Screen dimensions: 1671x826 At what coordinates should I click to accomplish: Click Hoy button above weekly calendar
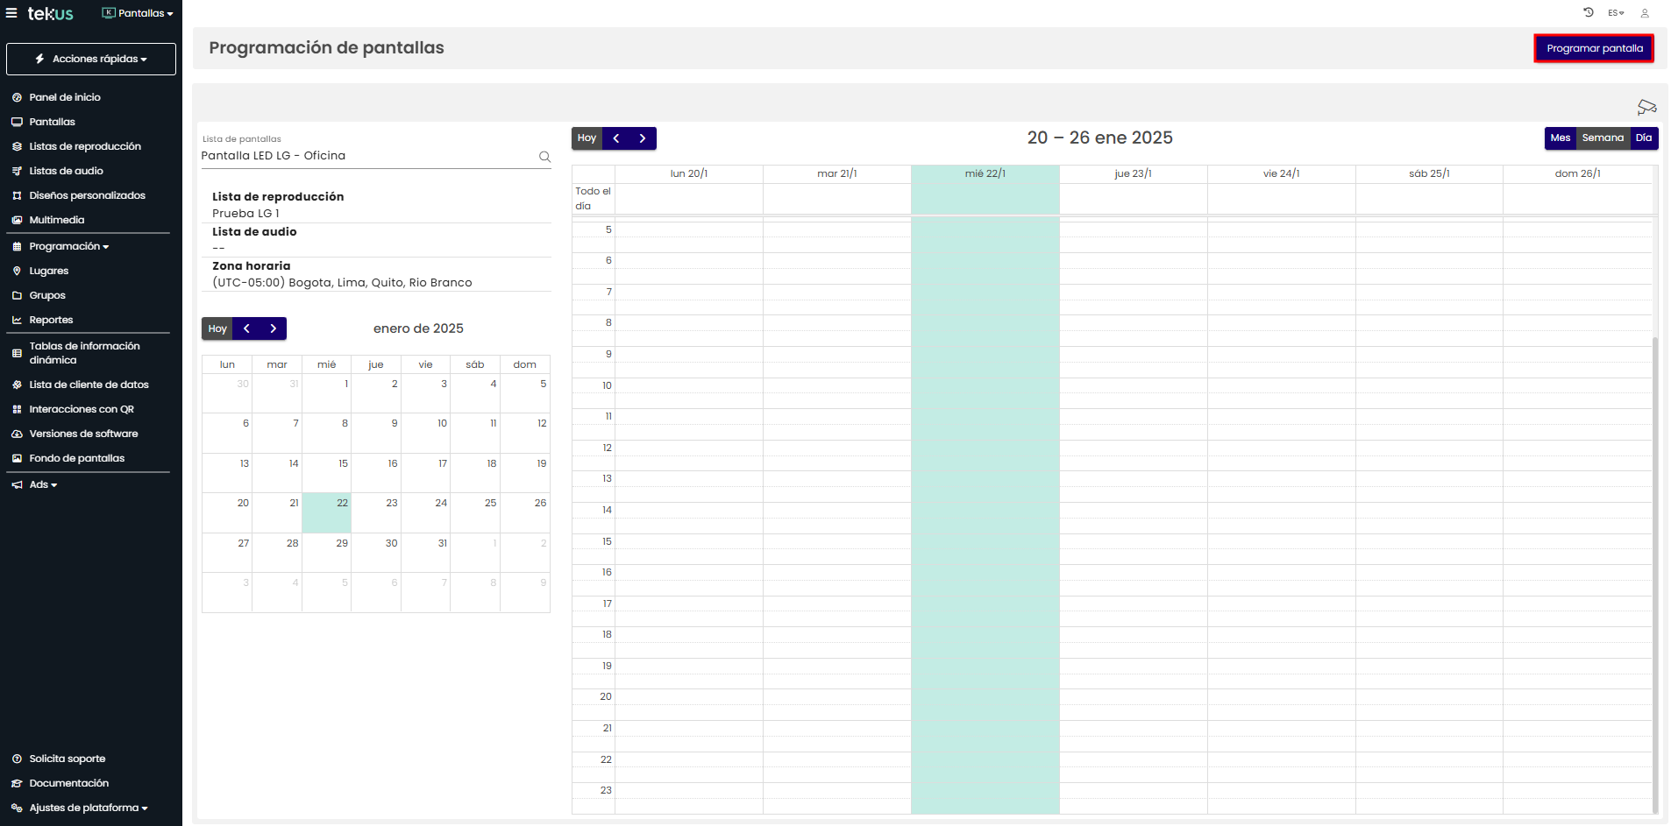pyautogui.click(x=587, y=138)
